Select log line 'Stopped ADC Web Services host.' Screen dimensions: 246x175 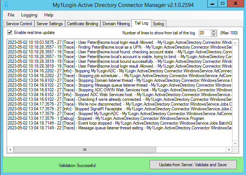pyautogui.click(x=120, y=95)
